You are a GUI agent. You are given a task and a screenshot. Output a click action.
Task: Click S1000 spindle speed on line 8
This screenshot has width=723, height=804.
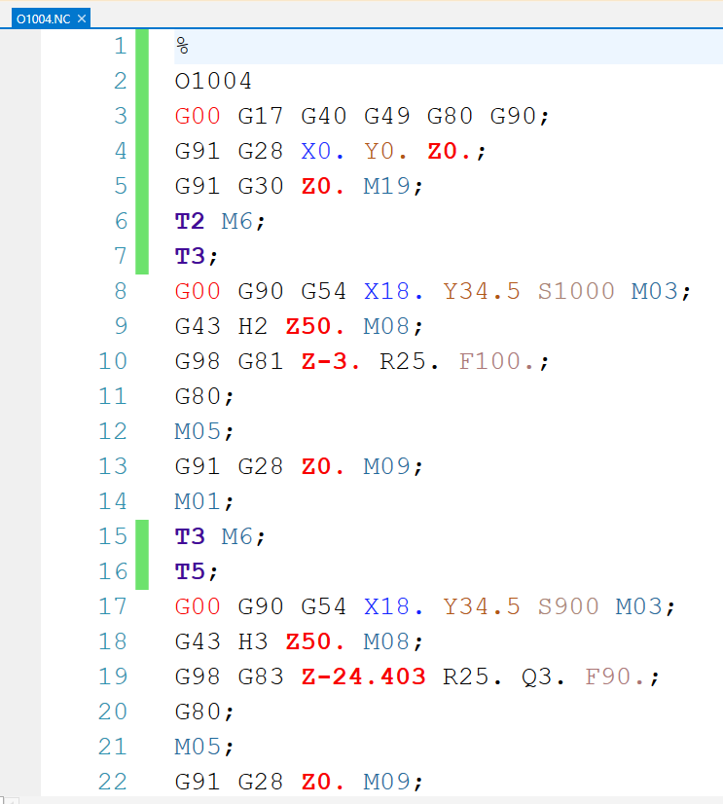pyautogui.click(x=576, y=291)
